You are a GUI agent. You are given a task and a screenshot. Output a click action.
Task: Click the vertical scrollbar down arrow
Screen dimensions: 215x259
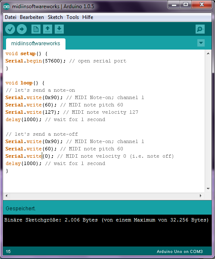(x=208, y=188)
